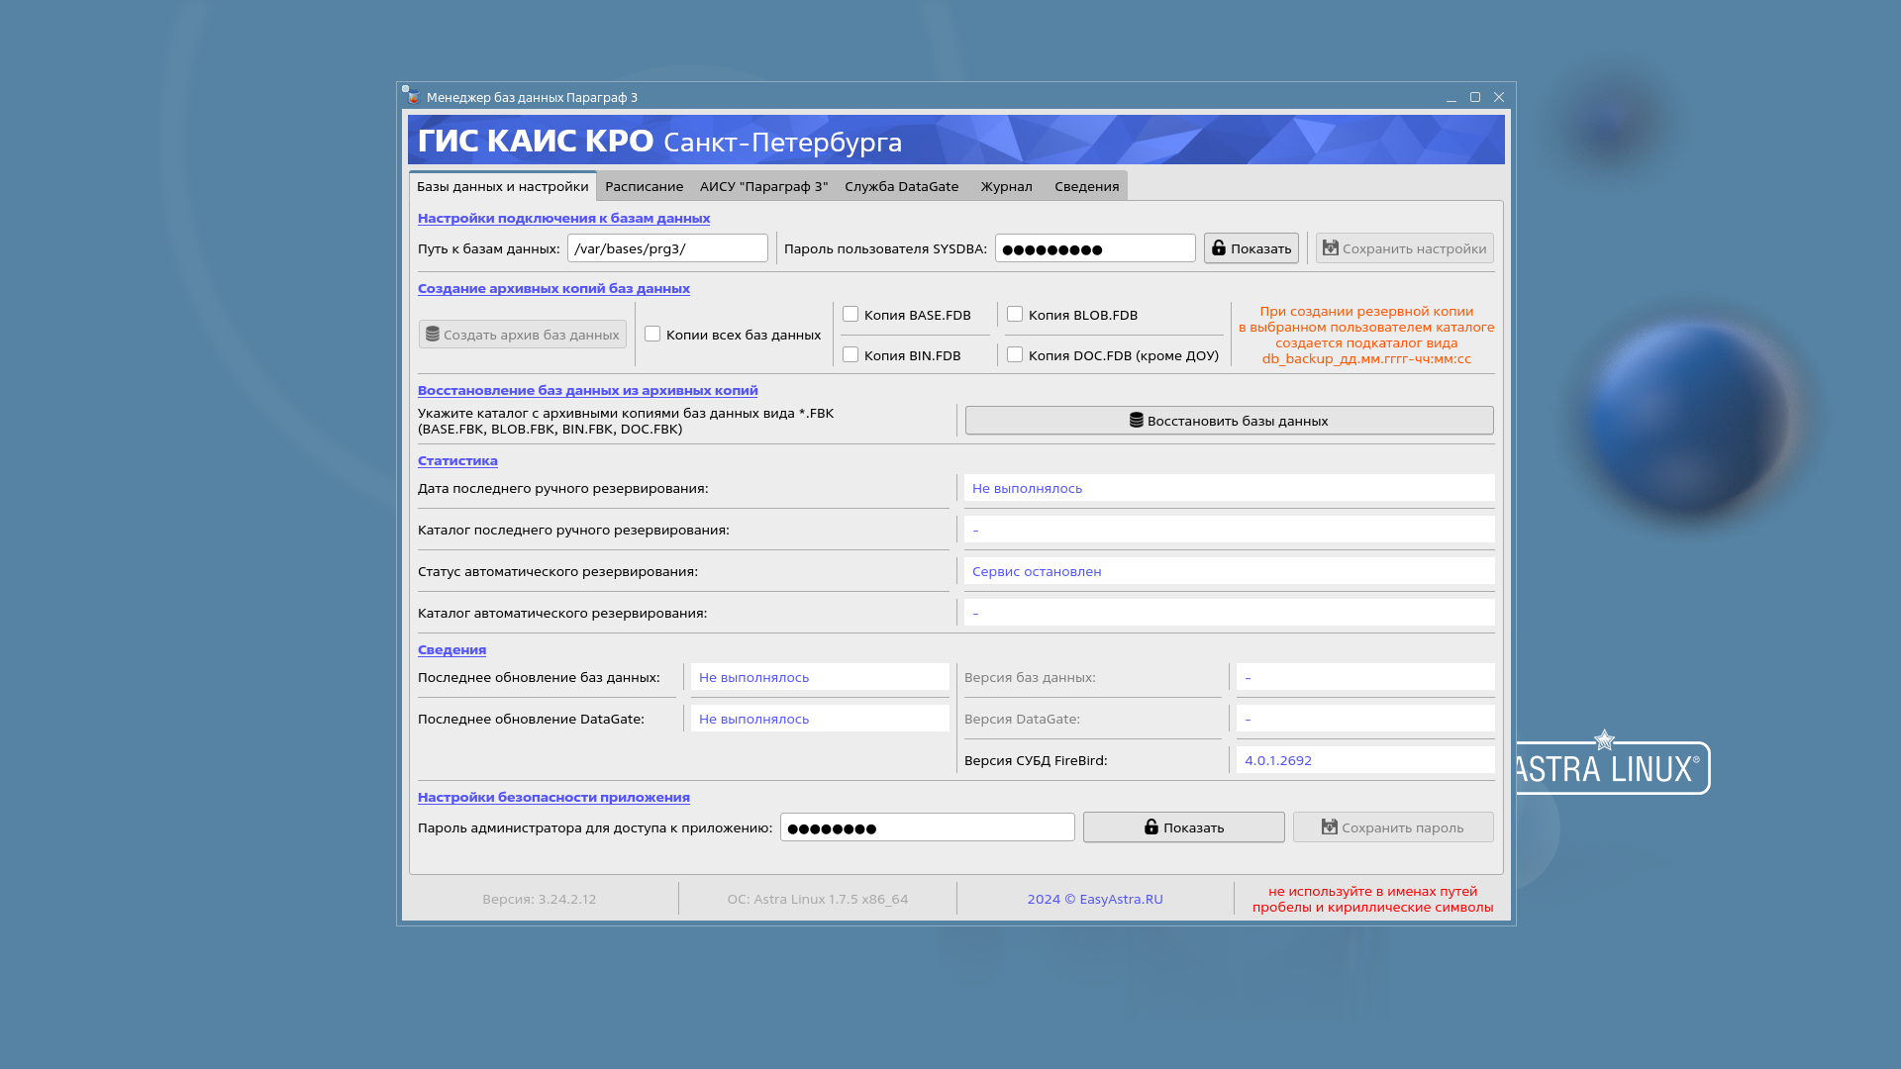Click Версия: 3.24.2.12 status text
The image size is (1901, 1069).
(x=540, y=899)
